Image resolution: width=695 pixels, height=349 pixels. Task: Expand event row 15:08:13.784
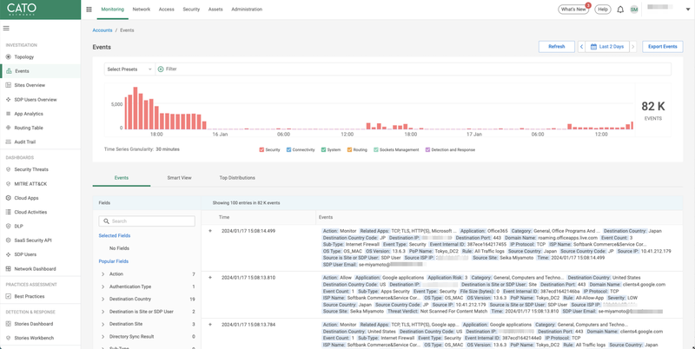(x=210, y=325)
